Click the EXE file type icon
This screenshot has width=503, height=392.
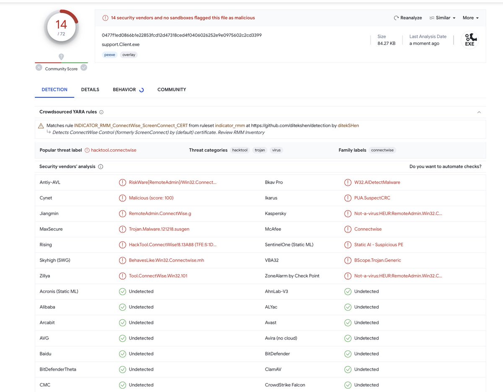tap(469, 40)
